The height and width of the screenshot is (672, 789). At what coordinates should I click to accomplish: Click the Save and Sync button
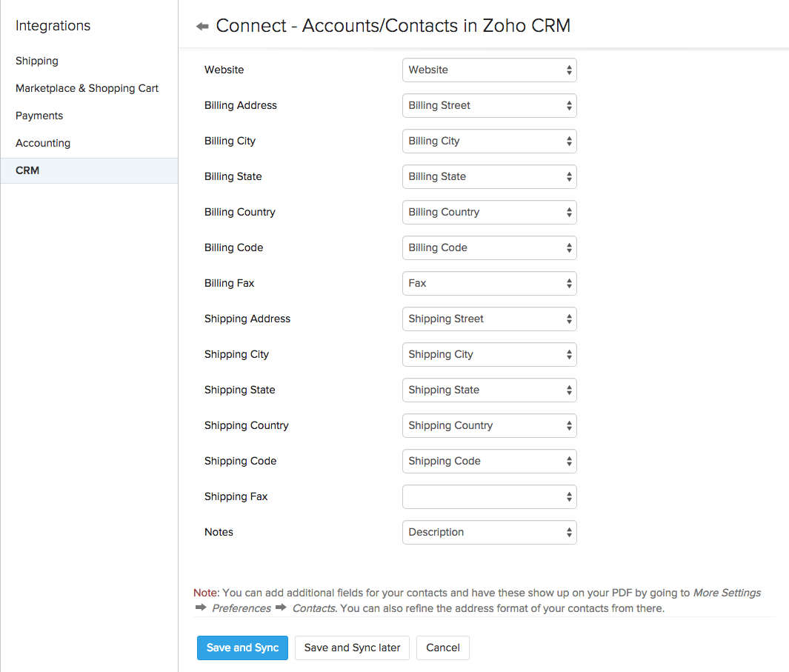(242, 647)
